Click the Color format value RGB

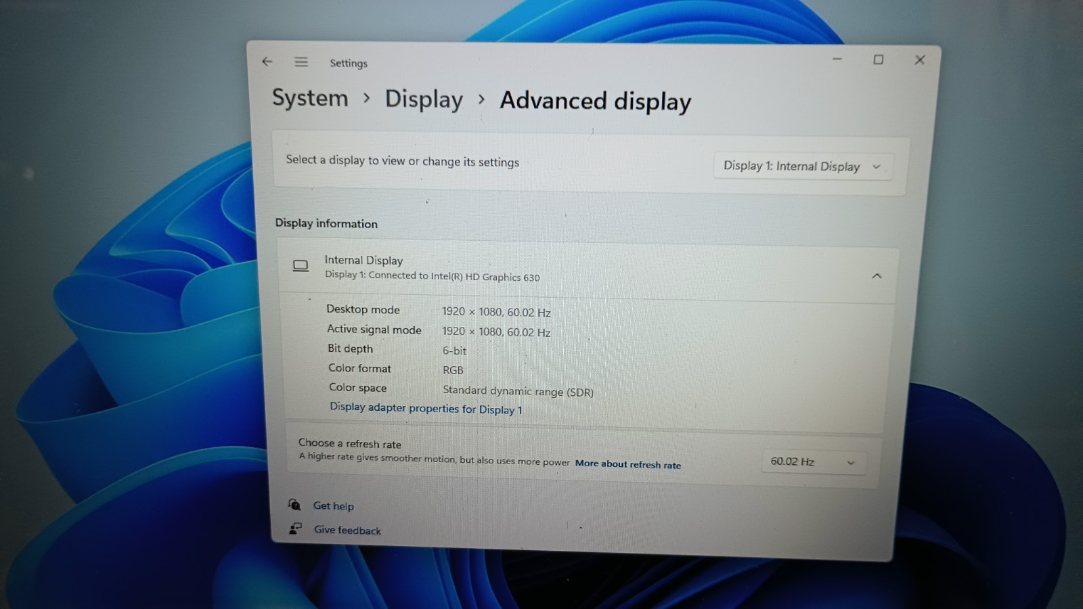[x=453, y=370]
